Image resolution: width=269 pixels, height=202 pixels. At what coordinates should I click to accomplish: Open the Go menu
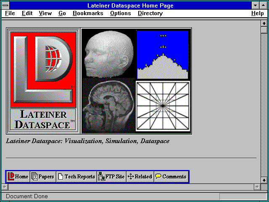pos(62,13)
